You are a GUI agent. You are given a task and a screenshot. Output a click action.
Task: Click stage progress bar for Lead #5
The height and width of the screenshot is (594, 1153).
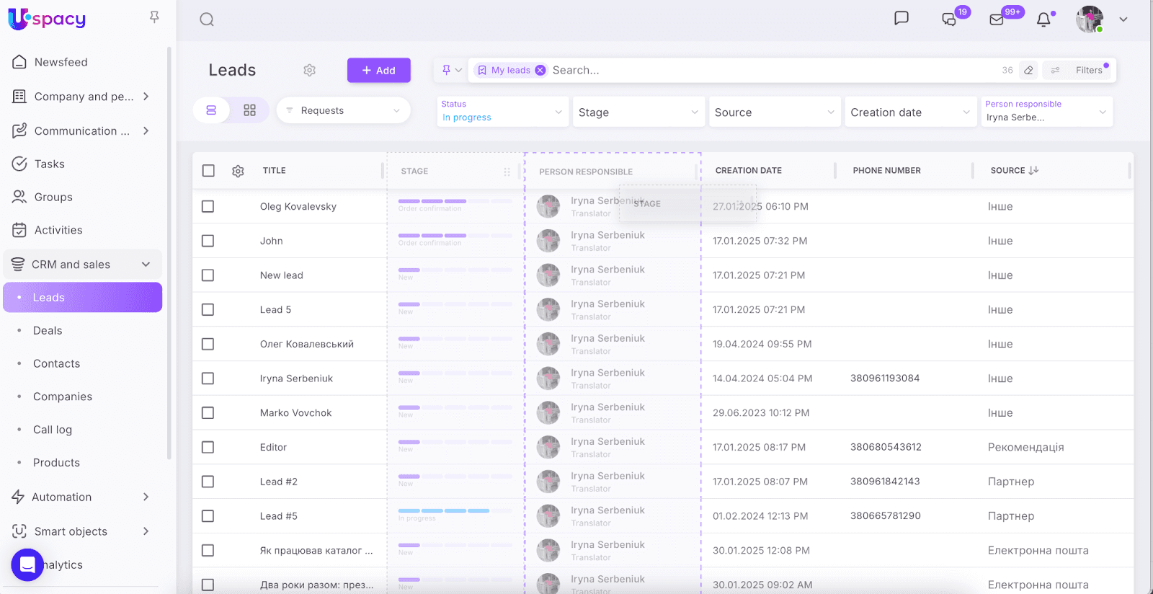pyautogui.click(x=454, y=511)
